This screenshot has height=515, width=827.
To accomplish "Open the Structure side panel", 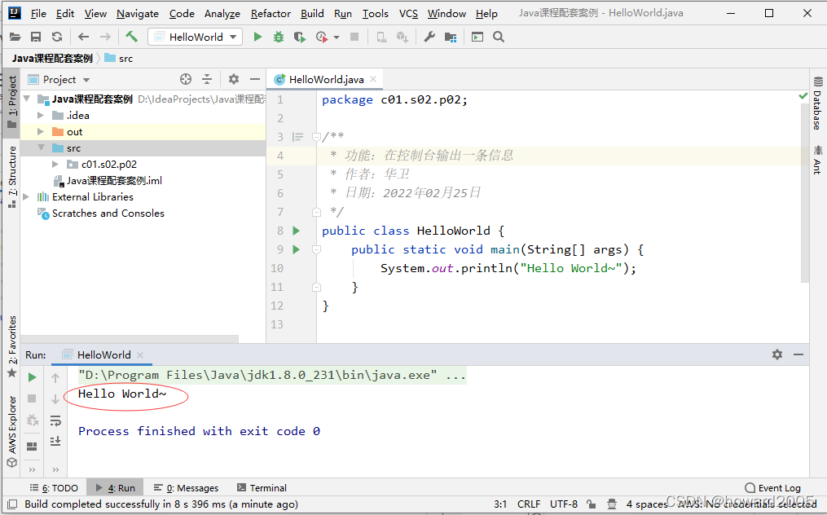I will [x=12, y=177].
